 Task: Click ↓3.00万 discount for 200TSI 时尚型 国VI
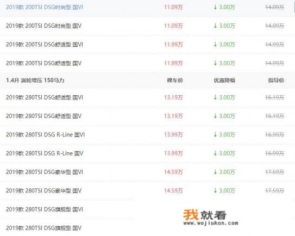pos(224,8)
